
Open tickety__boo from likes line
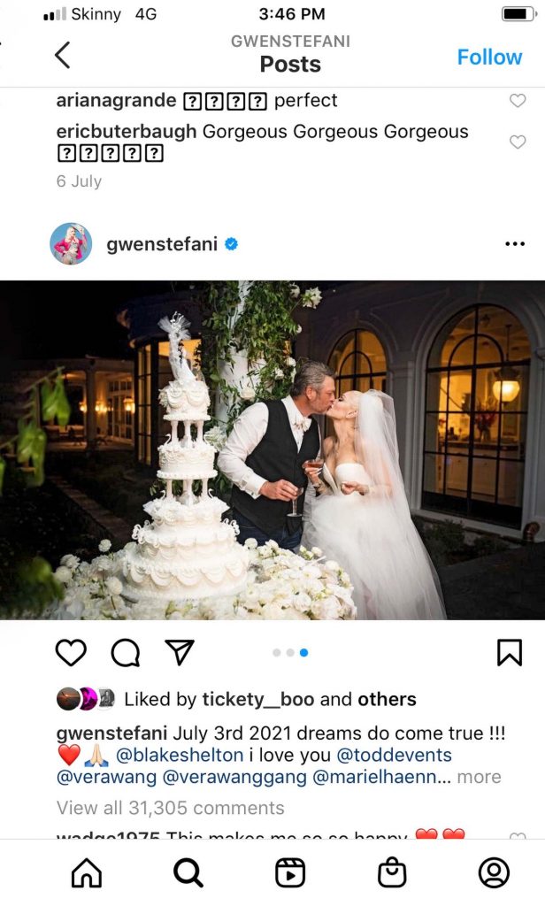[258, 700]
